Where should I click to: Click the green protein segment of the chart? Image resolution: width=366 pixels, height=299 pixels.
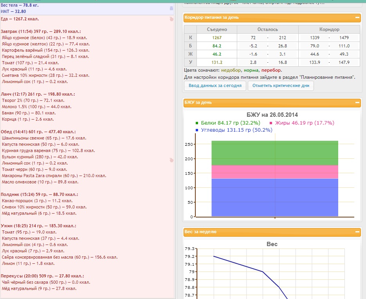coord(275,153)
